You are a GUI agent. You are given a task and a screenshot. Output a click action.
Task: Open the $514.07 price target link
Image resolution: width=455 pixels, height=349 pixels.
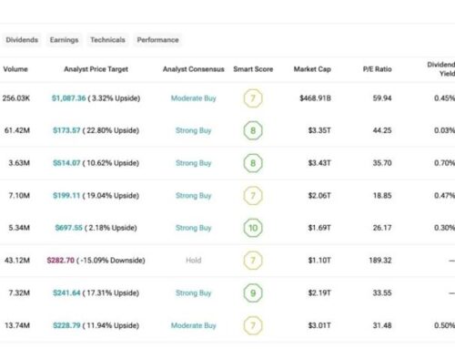[66, 163]
